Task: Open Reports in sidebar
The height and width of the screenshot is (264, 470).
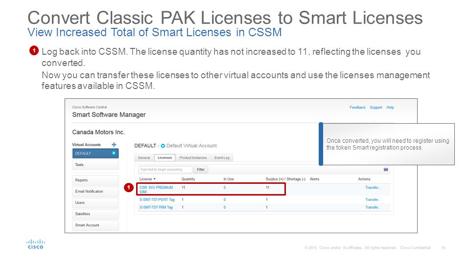Action: [x=95, y=180]
